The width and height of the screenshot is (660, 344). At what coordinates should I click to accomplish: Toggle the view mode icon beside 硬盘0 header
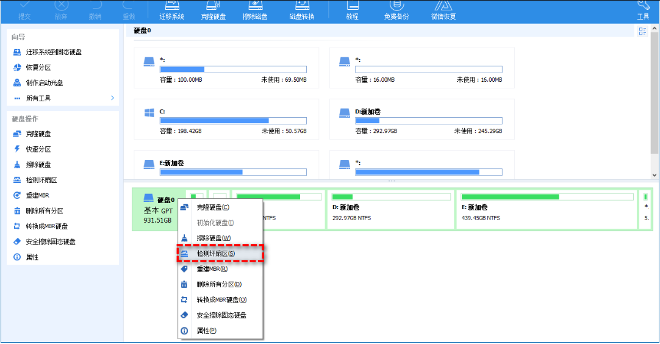(642, 32)
